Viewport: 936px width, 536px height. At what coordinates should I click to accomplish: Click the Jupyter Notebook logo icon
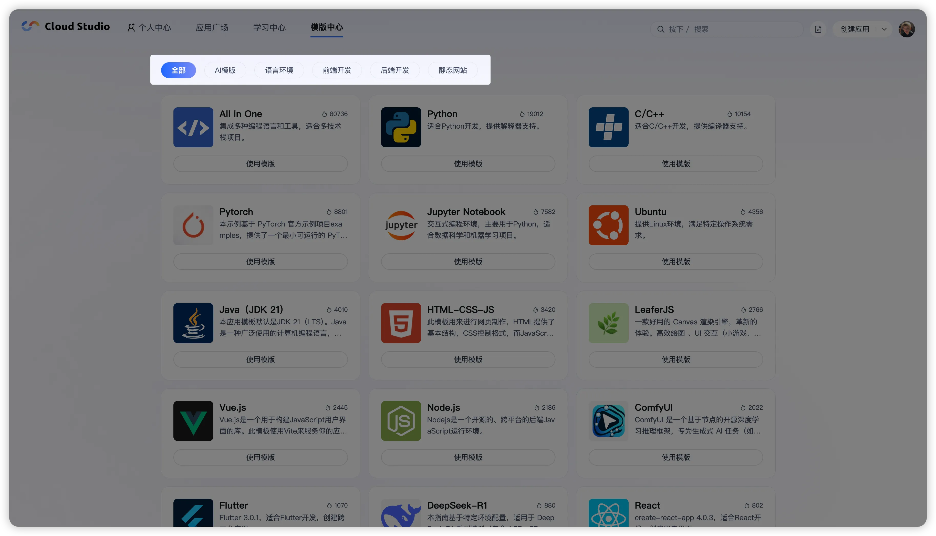coord(401,225)
